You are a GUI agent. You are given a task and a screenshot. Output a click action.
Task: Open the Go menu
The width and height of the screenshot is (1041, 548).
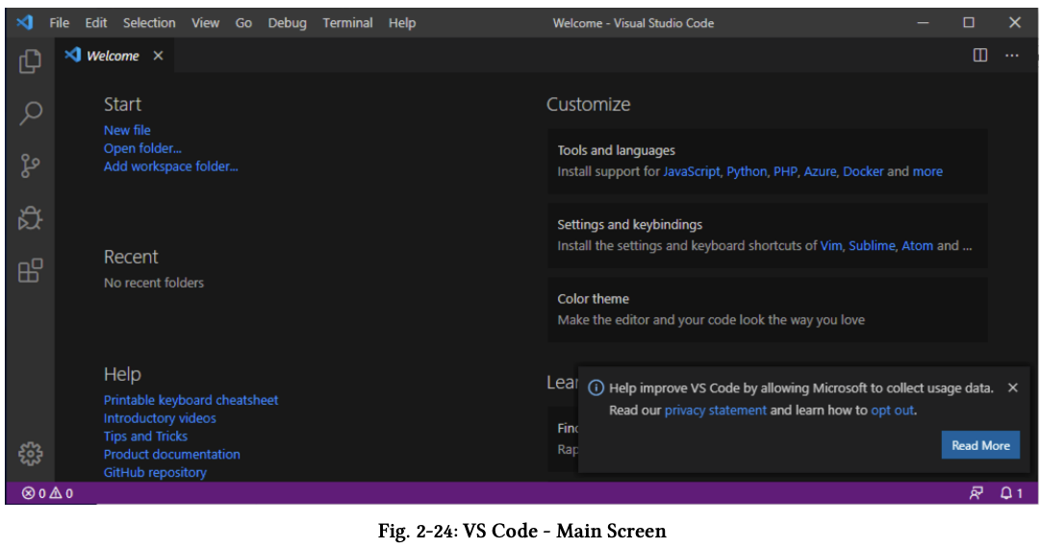click(243, 22)
